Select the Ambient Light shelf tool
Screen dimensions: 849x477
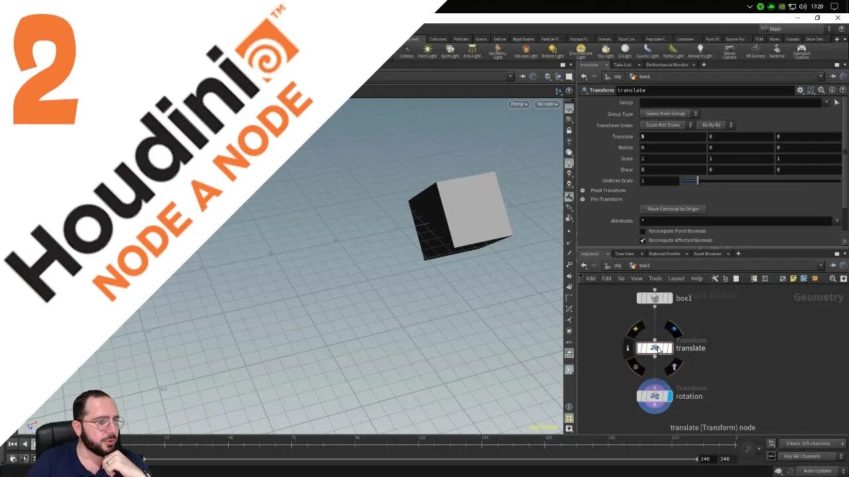click(700, 52)
